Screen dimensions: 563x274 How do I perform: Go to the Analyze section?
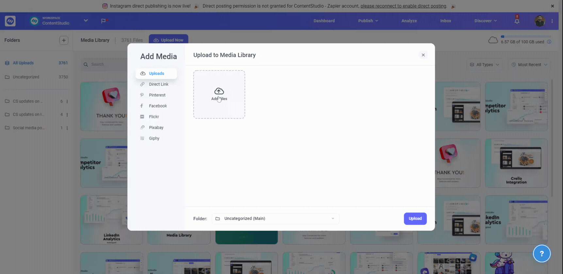coord(409,21)
